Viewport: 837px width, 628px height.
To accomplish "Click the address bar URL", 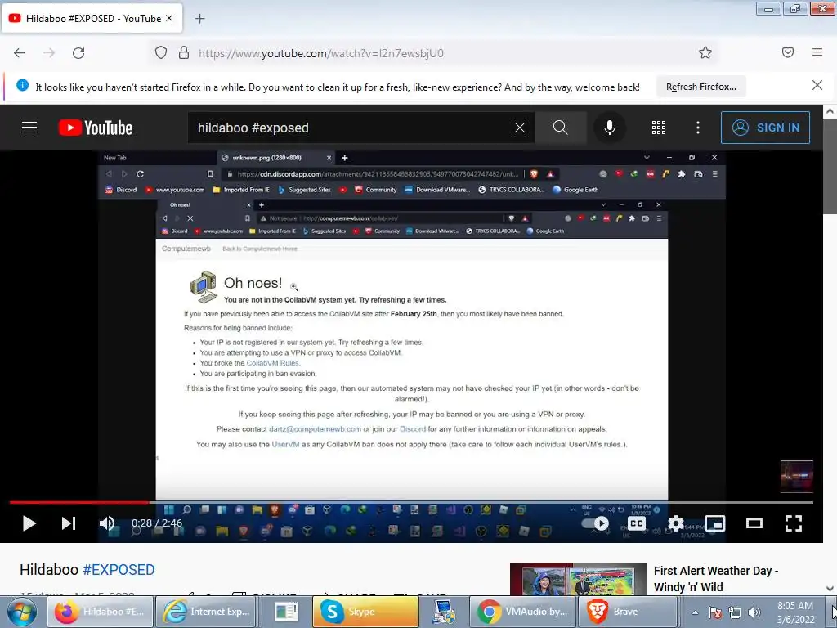I will click(x=320, y=53).
